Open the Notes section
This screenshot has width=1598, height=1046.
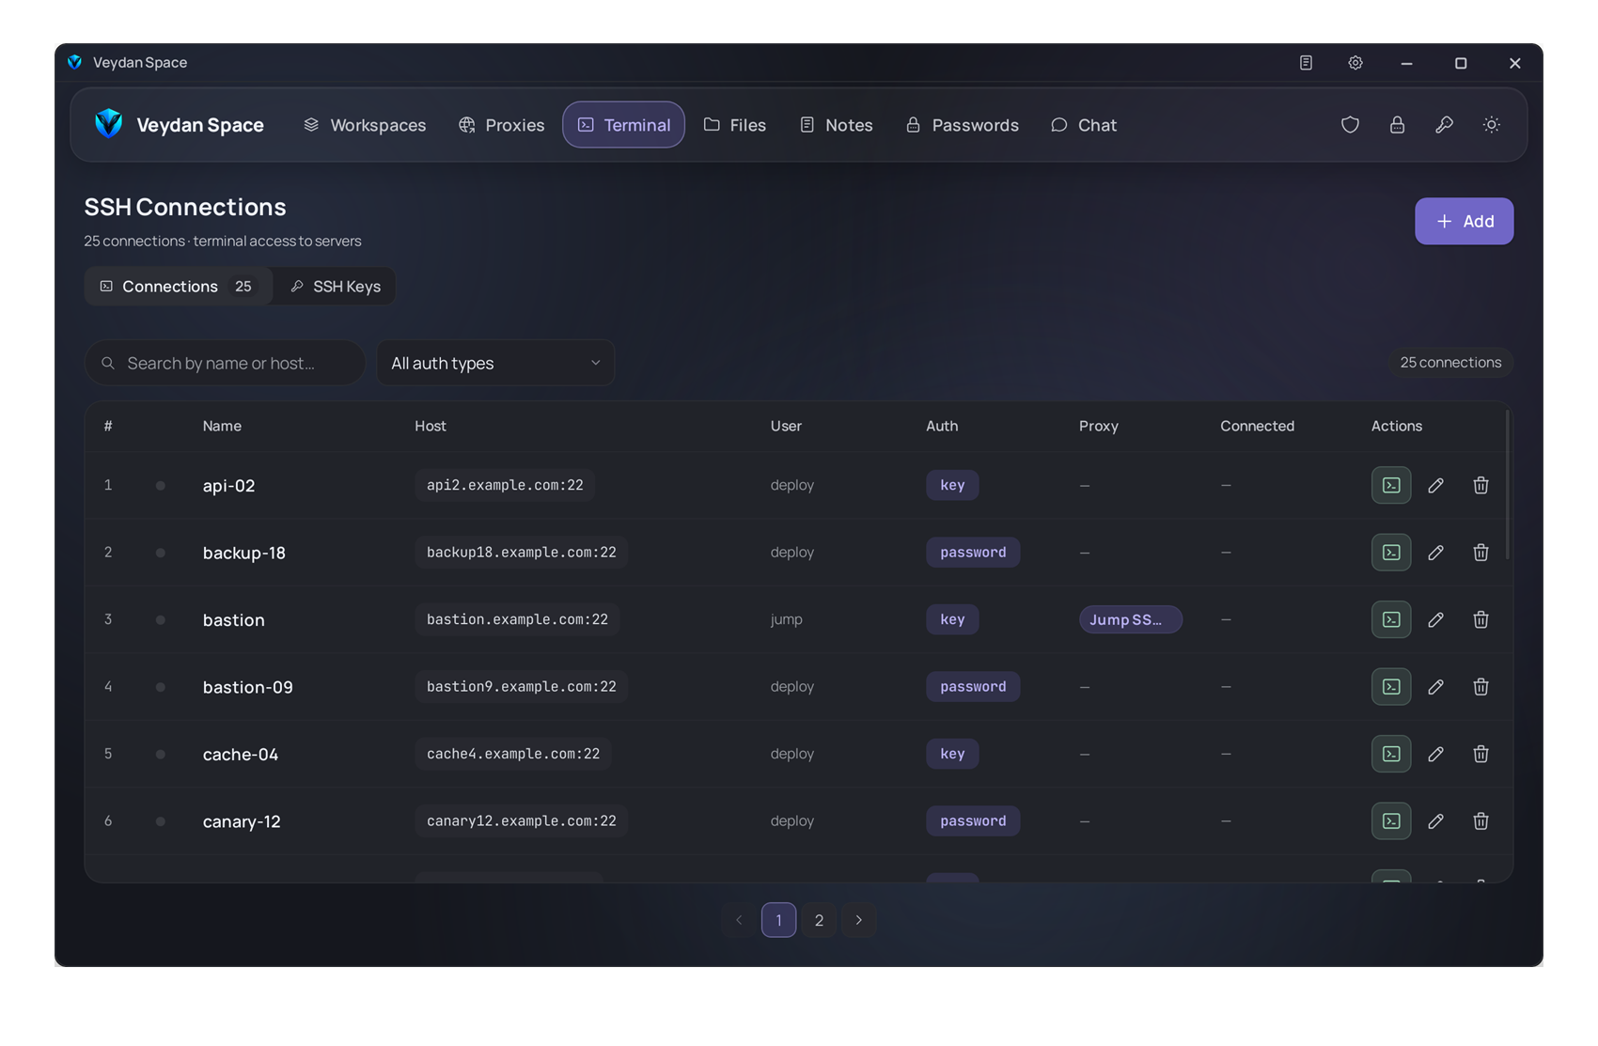point(836,125)
